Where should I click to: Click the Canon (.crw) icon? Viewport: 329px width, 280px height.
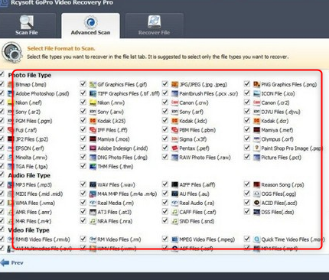click(174, 103)
